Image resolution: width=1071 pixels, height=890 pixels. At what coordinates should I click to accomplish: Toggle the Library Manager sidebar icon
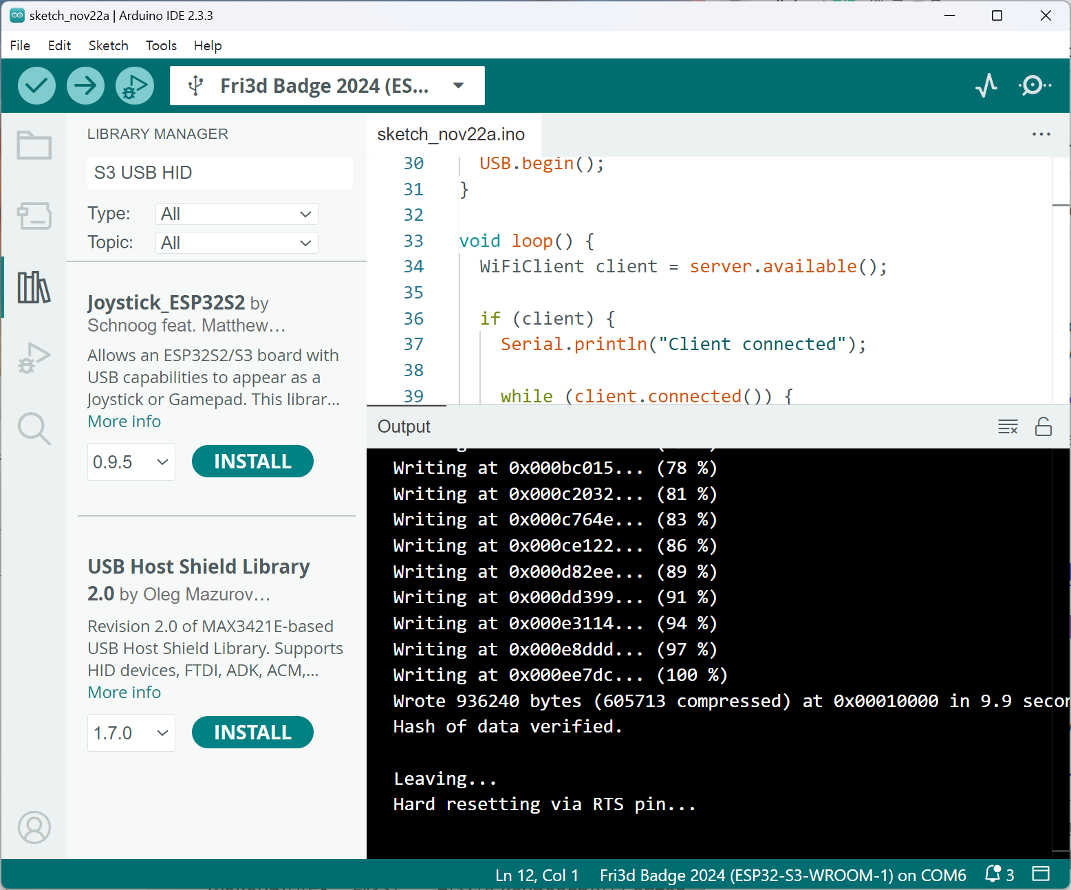tap(34, 287)
